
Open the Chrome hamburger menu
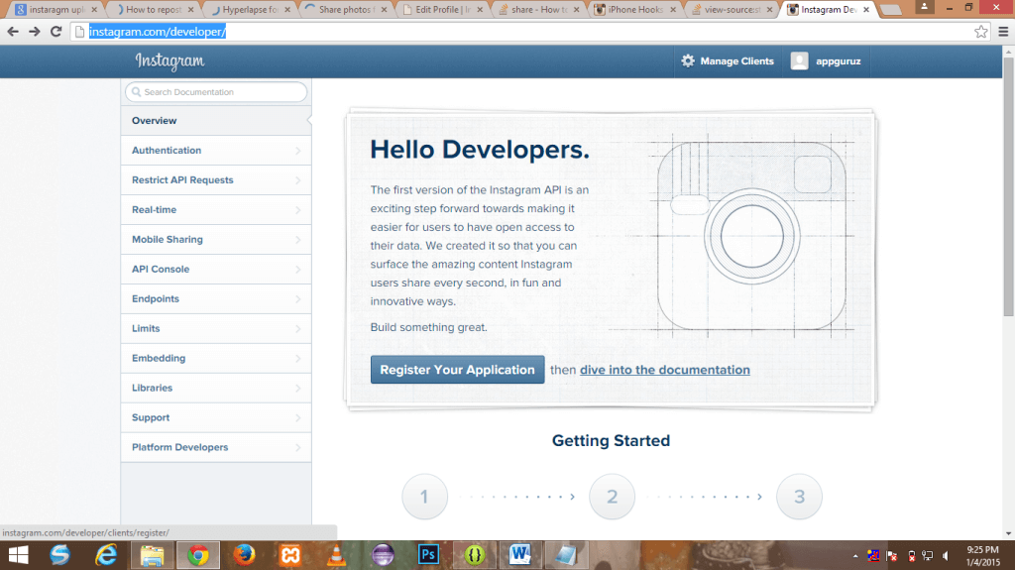(1003, 31)
